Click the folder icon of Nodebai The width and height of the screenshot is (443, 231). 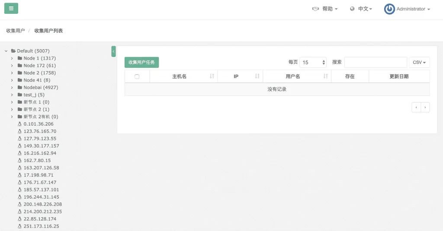20,88
